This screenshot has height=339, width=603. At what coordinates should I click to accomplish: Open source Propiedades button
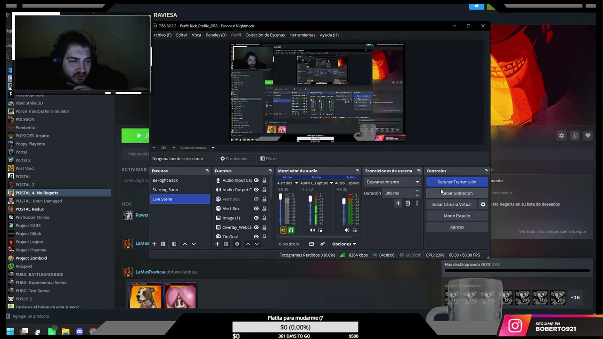235,159
